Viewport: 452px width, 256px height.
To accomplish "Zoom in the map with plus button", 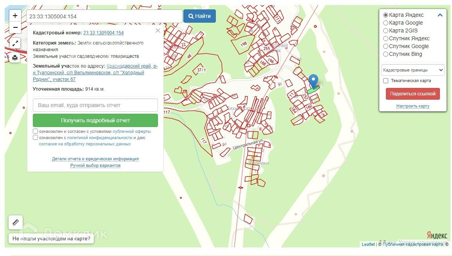I will click(15, 16).
